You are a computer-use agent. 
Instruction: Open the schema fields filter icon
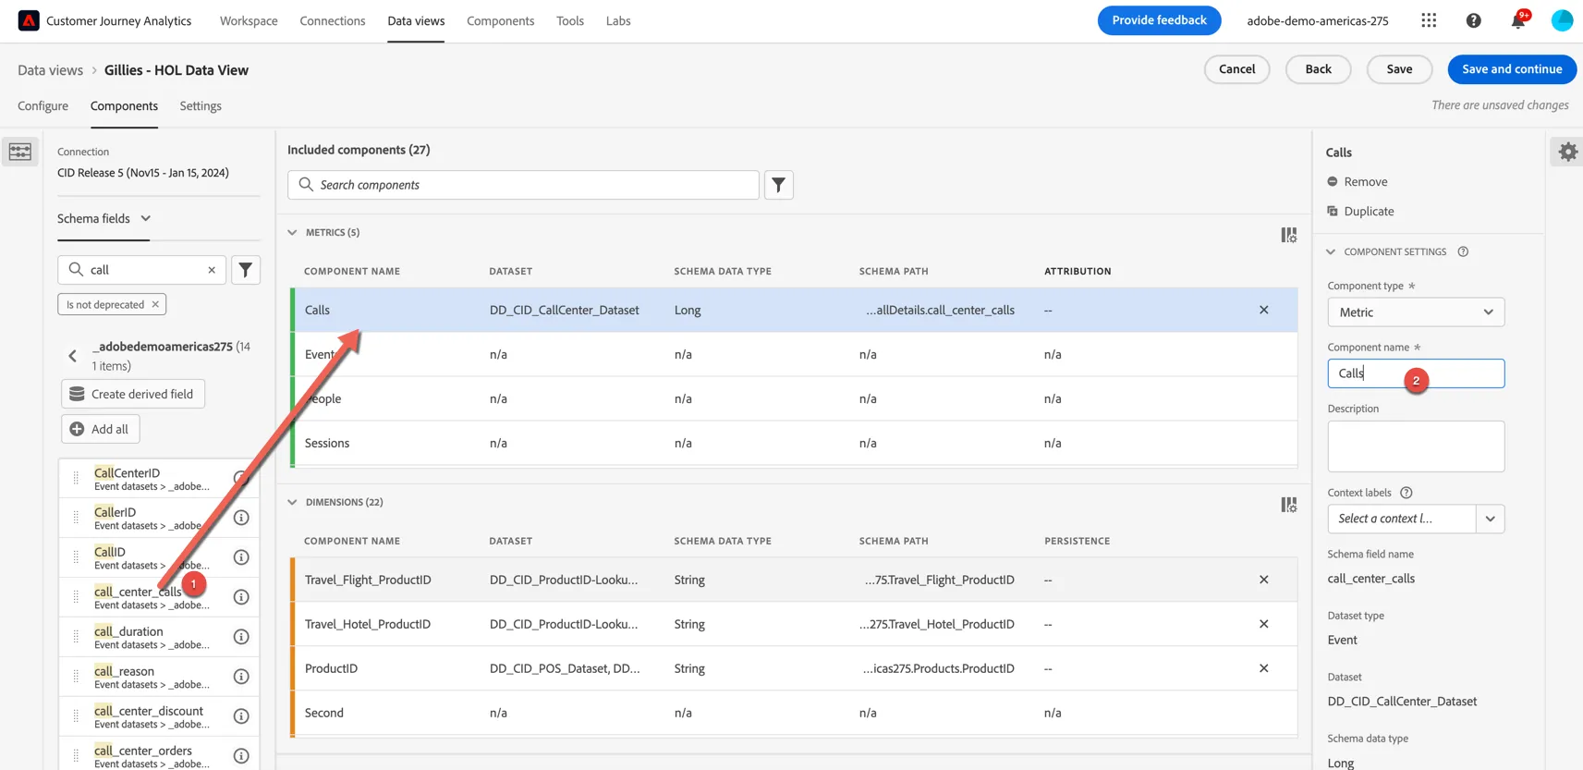245,270
